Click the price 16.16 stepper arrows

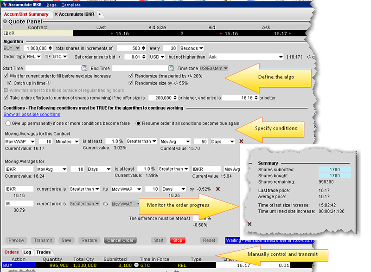point(256,97)
